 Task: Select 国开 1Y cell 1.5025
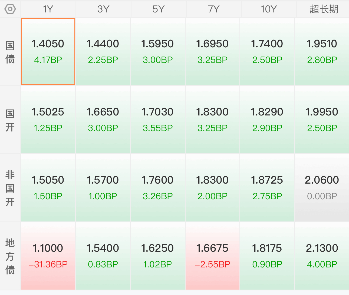point(48,120)
